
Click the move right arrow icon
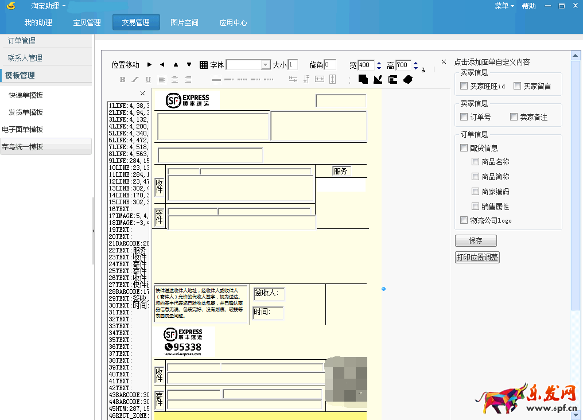click(x=150, y=65)
